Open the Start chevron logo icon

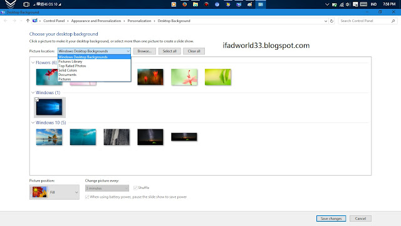point(11,4)
